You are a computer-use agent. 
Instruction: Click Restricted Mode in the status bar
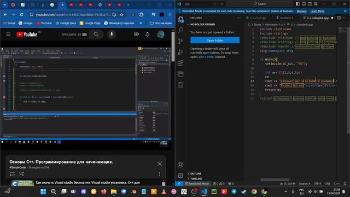tap(197, 183)
